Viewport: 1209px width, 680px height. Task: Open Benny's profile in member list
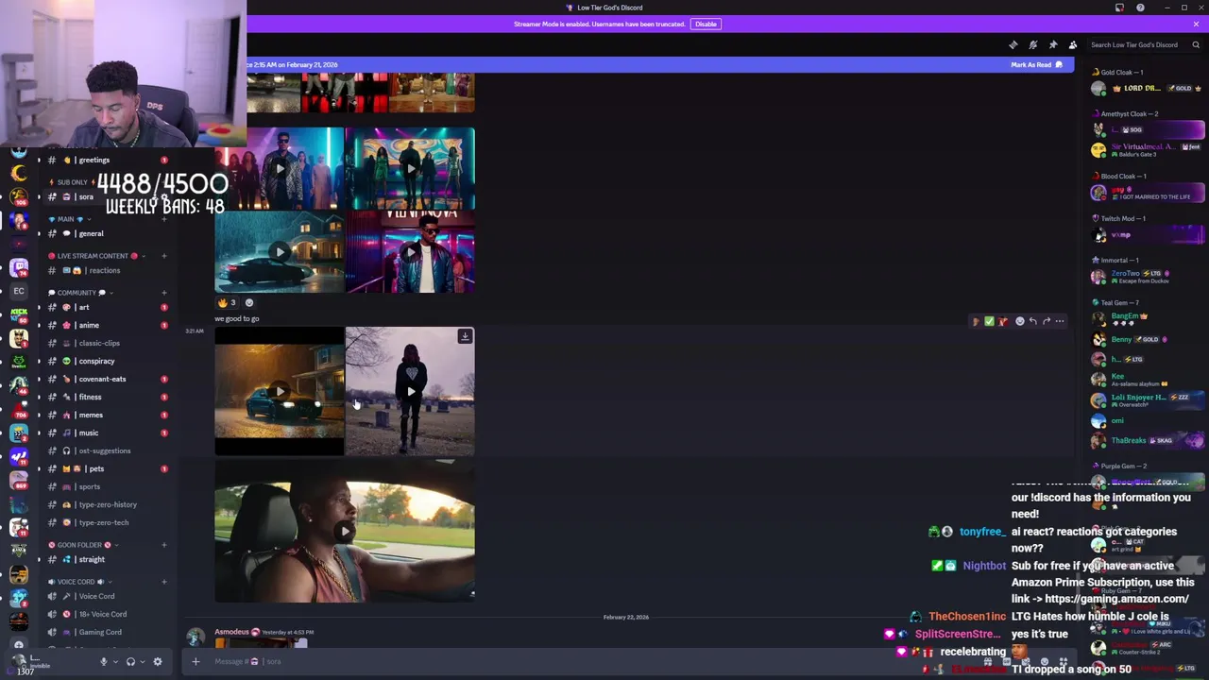click(x=1148, y=339)
